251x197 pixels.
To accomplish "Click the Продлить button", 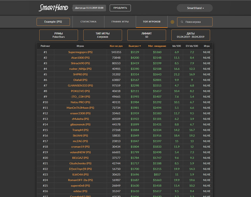I will [120, 8].
